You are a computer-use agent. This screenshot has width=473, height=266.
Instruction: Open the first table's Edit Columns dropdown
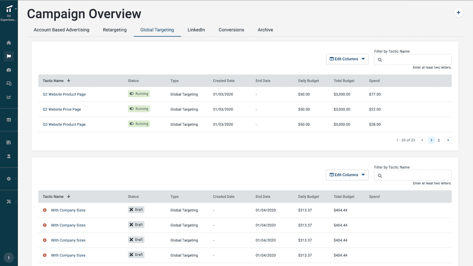[347, 59]
